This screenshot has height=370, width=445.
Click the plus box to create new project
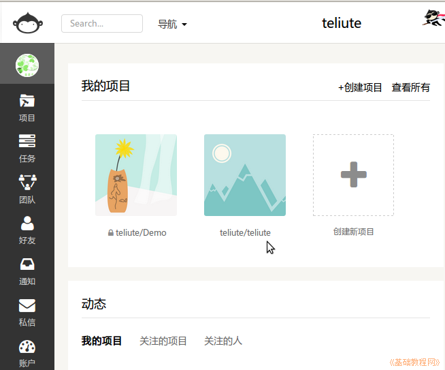click(x=353, y=175)
